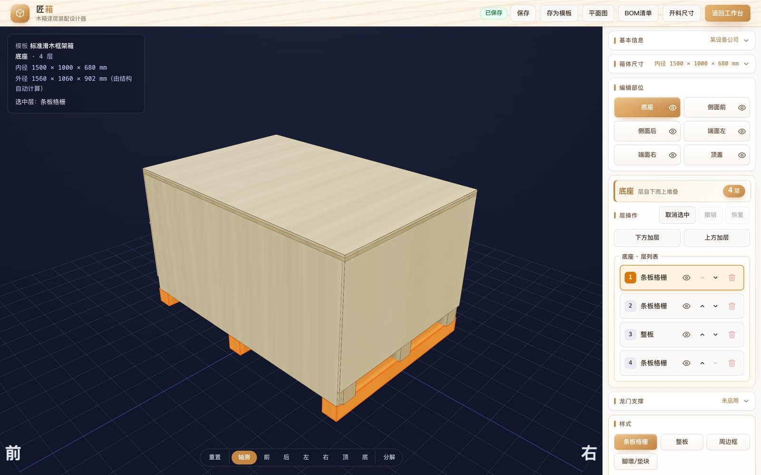Toggle visibility eye for 底座 part
The width and height of the screenshot is (761, 475).
click(673, 108)
